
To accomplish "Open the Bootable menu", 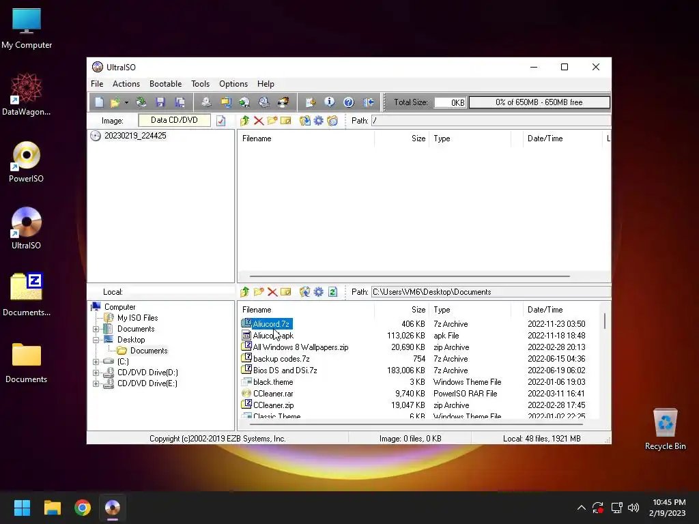I will (x=165, y=84).
